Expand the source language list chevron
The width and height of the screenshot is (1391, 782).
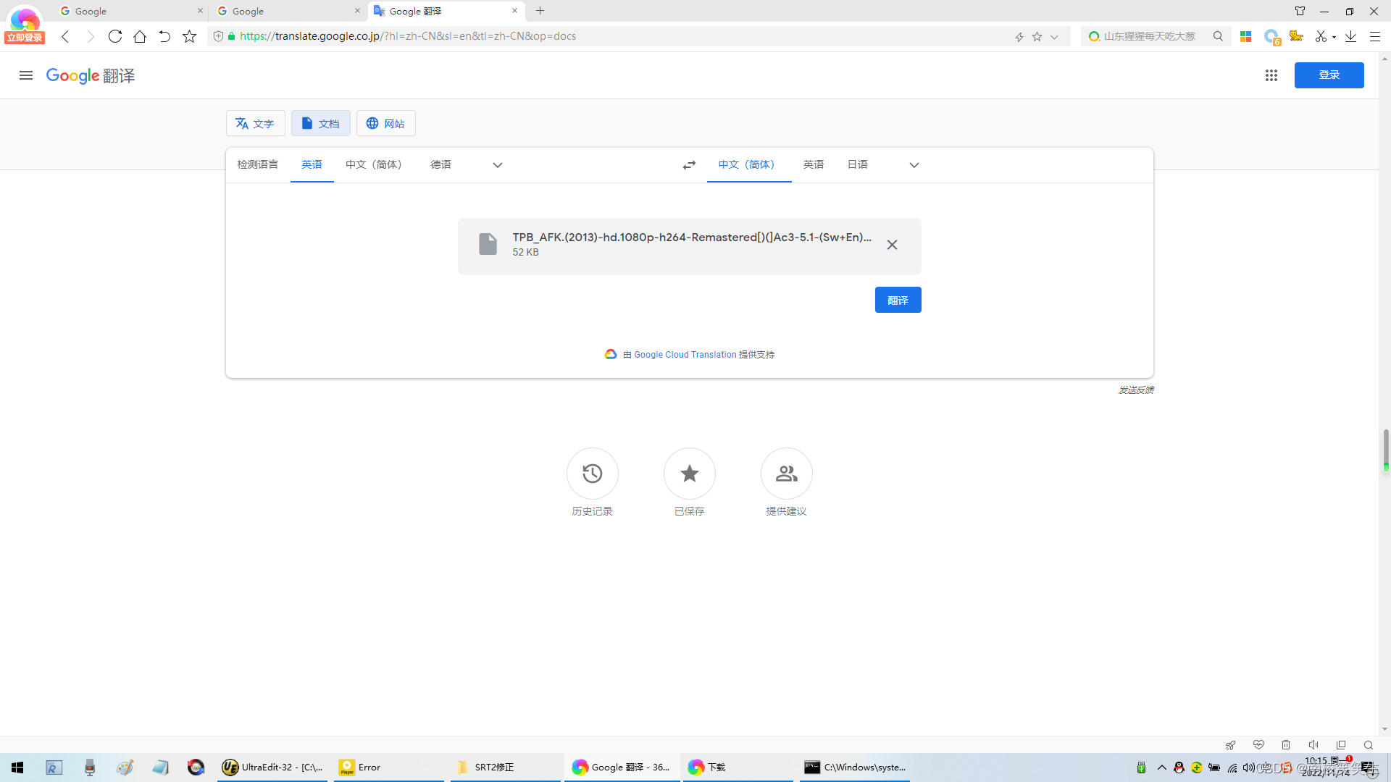[x=497, y=165]
